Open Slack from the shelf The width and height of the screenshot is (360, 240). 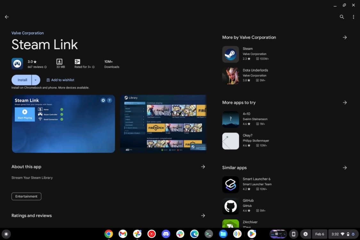(180, 234)
